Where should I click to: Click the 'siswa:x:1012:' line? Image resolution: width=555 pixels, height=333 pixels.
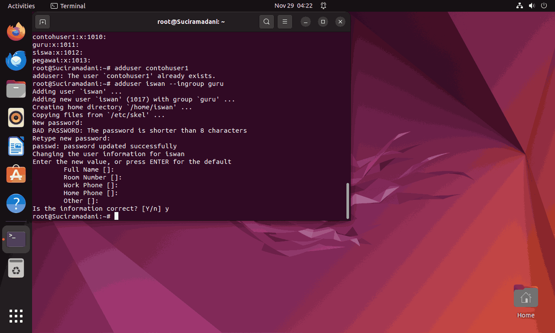[x=58, y=52]
